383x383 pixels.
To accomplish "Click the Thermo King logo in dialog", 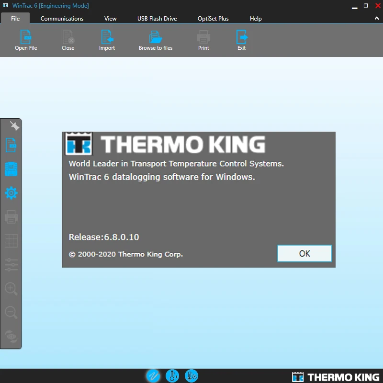I will point(165,144).
